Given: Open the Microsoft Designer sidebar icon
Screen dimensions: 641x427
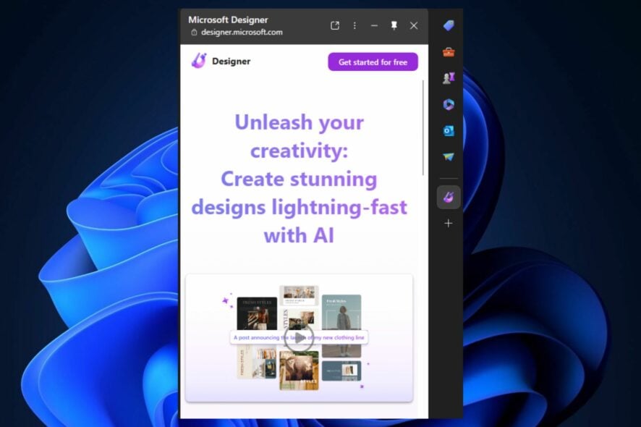Looking at the screenshot, I should click(x=449, y=196).
